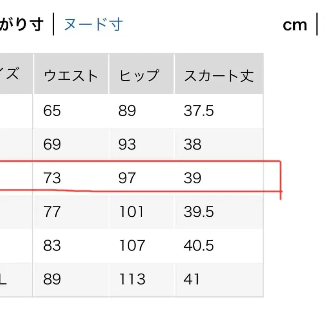Click hip value 93
Screen dimensions: 325x325
tap(126, 144)
